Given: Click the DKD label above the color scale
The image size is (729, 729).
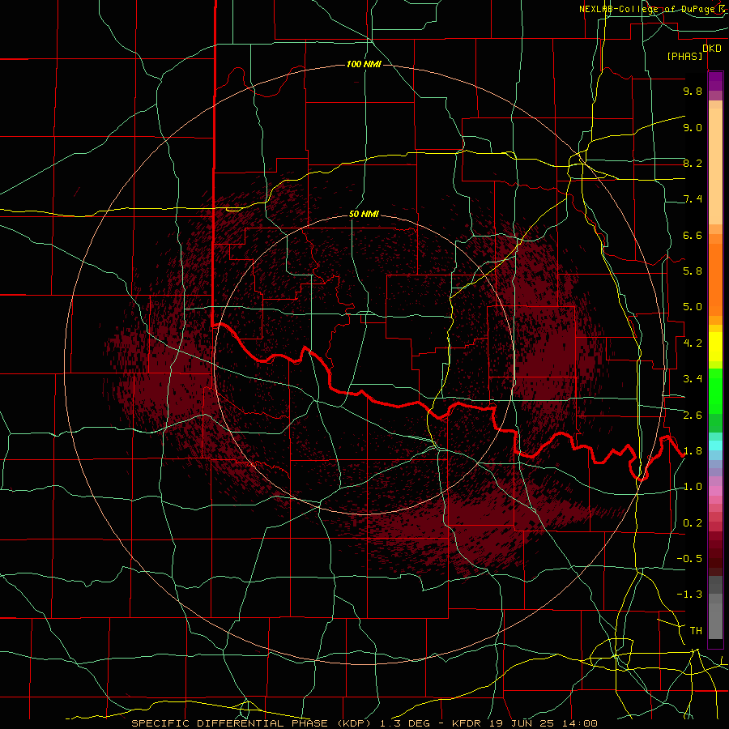Looking at the screenshot, I should click(x=712, y=48).
